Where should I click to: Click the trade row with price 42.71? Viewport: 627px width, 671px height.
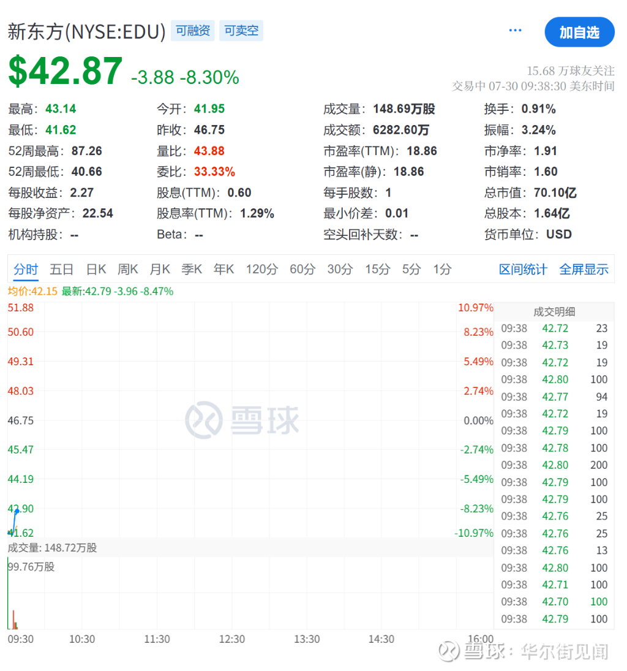[x=554, y=585]
